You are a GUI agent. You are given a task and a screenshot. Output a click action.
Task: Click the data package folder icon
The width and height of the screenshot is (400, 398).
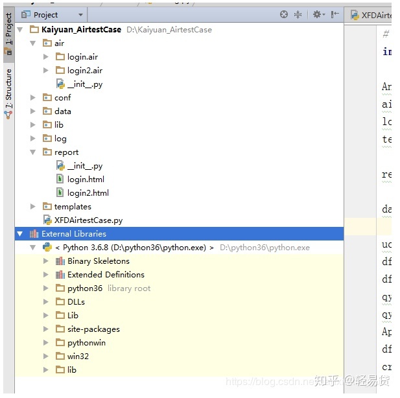(47, 111)
